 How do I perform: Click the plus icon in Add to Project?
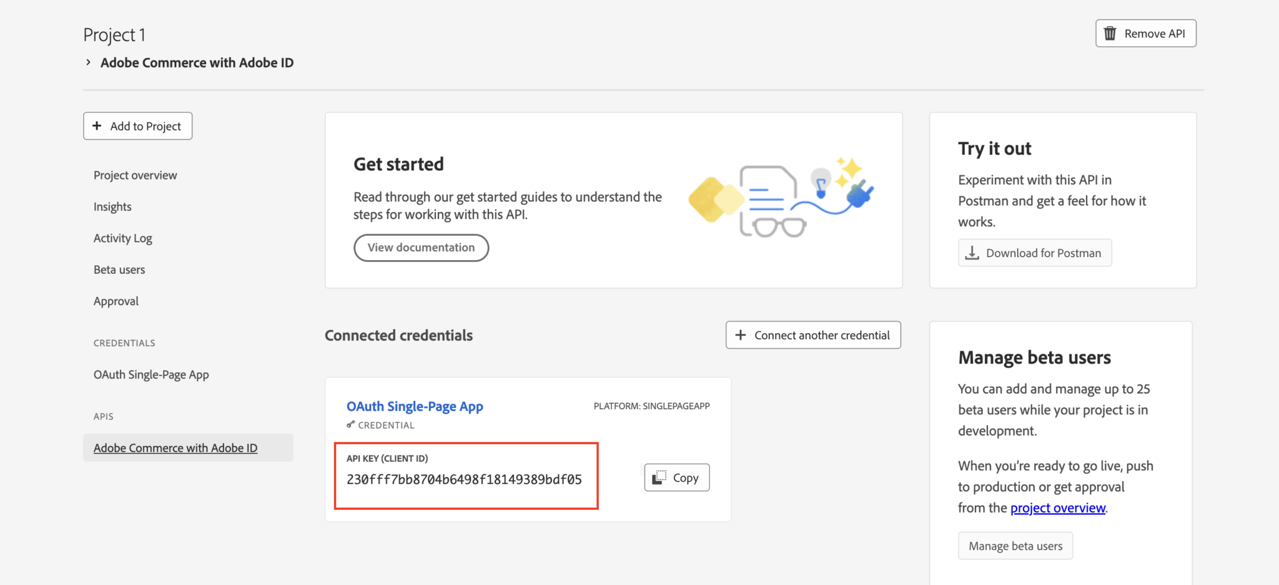point(97,126)
